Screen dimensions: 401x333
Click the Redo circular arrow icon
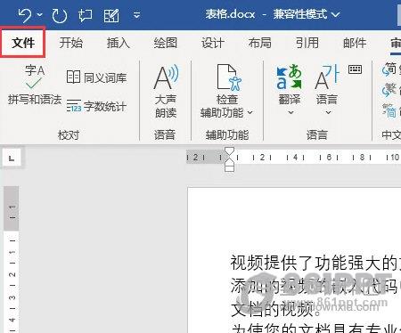(60, 15)
